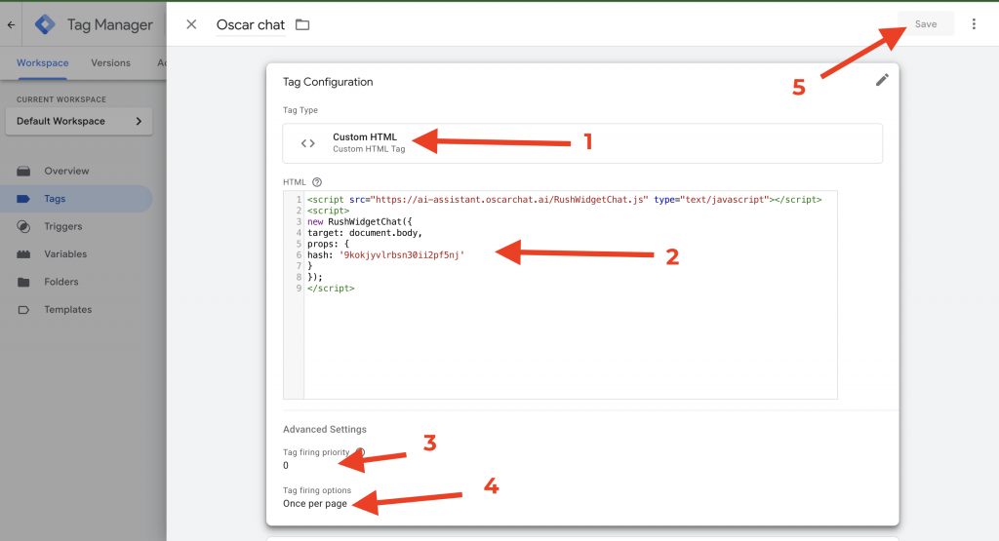
Task: Open Overview in the sidebar
Action: 66,171
